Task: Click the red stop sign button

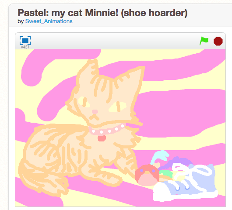Action: (x=218, y=41)
